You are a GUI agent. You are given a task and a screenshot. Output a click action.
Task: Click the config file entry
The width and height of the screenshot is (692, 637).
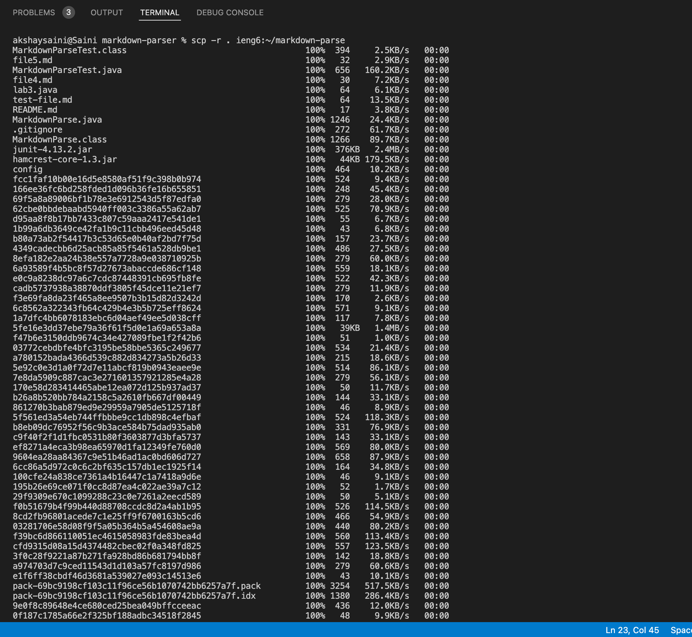tap(27, 169)
